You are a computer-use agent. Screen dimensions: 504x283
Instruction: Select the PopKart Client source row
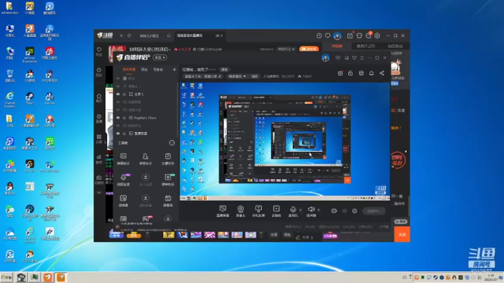[146, 118]
